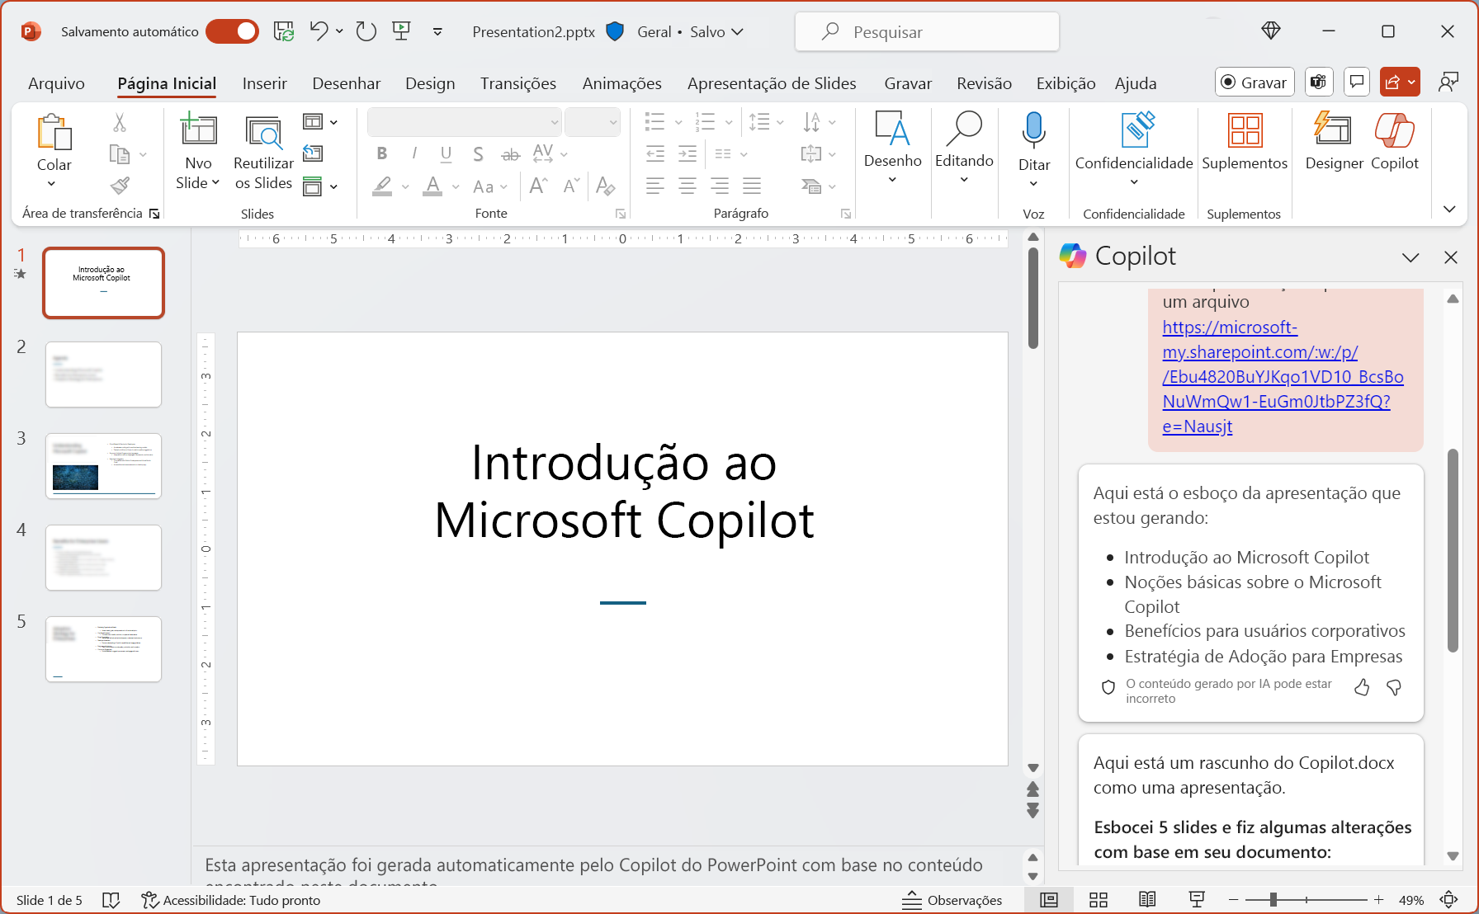The height and width of the screenshot is (914, 1479).
Task: Switch to the Inserir tab
Action: click(x=264, y=83)
